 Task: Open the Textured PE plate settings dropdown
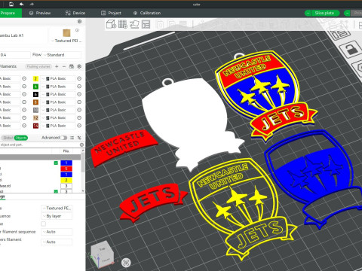click(57, 209)
